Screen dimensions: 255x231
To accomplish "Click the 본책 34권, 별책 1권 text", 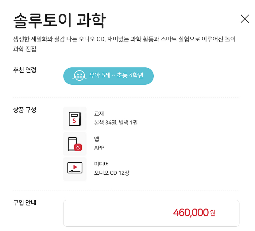I will point(116,123).
